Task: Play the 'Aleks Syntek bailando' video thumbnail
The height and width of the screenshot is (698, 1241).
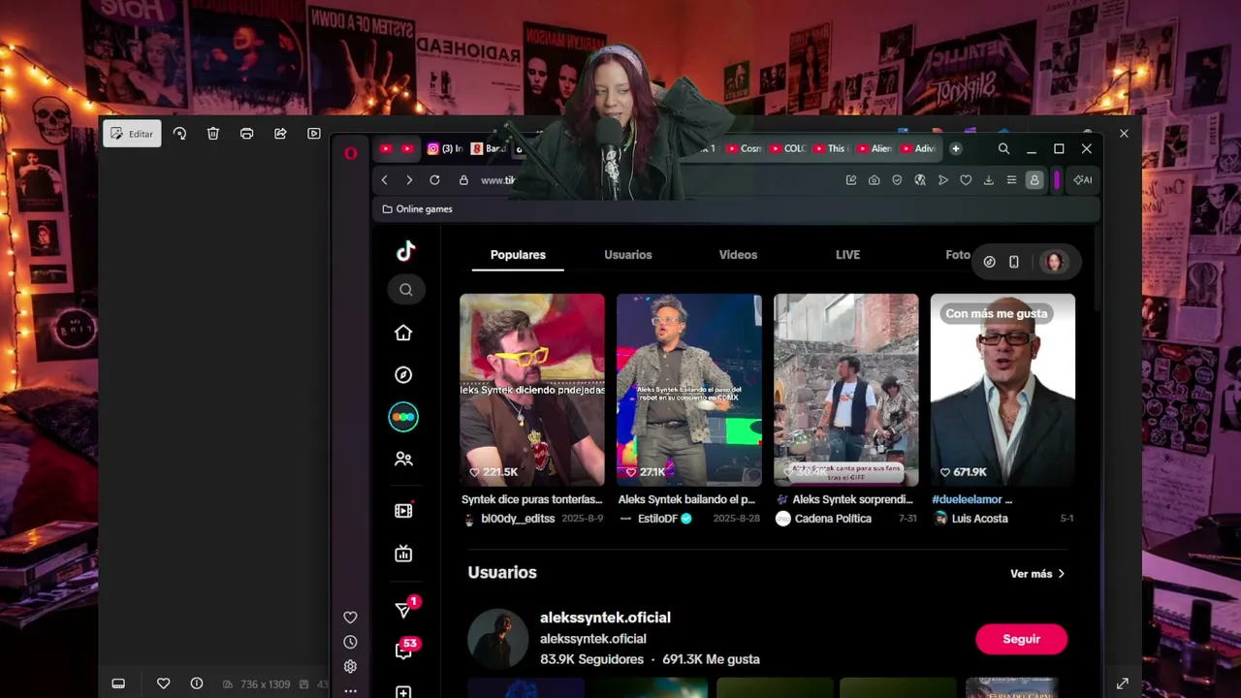Action: (689, 390)
